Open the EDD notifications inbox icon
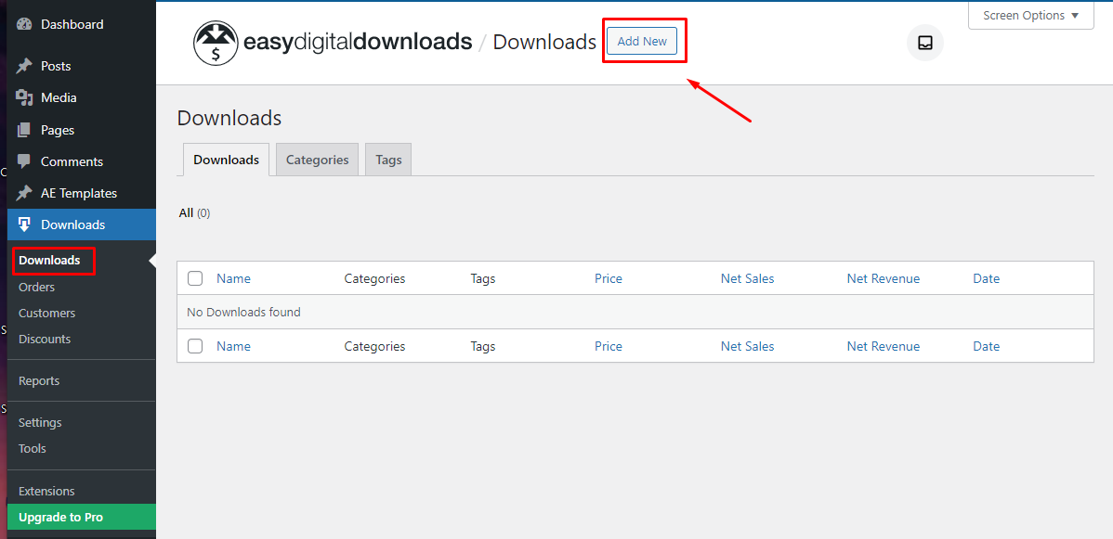Image resolution: width=1113 pixels, height=539 pixels. coord(924,43)
